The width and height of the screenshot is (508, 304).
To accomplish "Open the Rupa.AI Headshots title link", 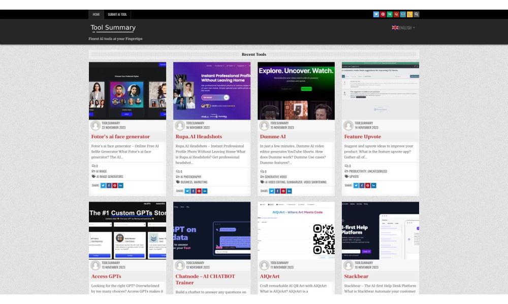I will coord(199,137).
